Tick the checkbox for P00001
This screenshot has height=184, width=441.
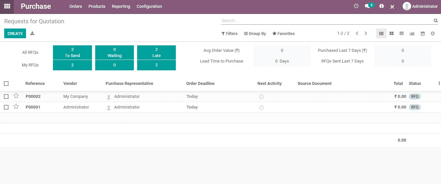(x=6, y=107)
